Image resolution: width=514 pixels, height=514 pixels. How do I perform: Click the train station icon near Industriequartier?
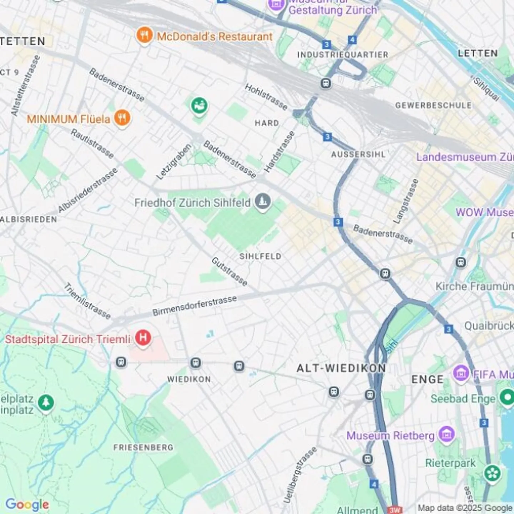click(326, 84)
